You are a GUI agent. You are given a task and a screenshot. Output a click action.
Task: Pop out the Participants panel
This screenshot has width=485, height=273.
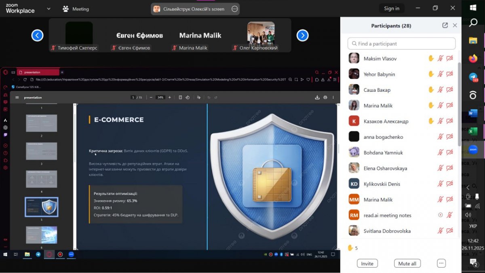[x=445, y=25]
